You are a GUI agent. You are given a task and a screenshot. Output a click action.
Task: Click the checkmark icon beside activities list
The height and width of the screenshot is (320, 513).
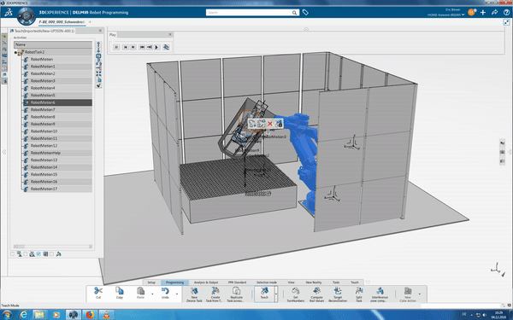pos(98,85)
